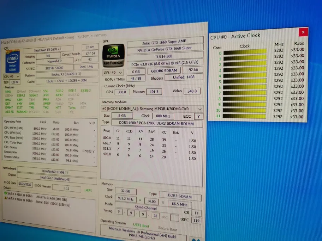Click the GPU memory 6 GB field
This screenshot has height=241, width=322.
136,72
